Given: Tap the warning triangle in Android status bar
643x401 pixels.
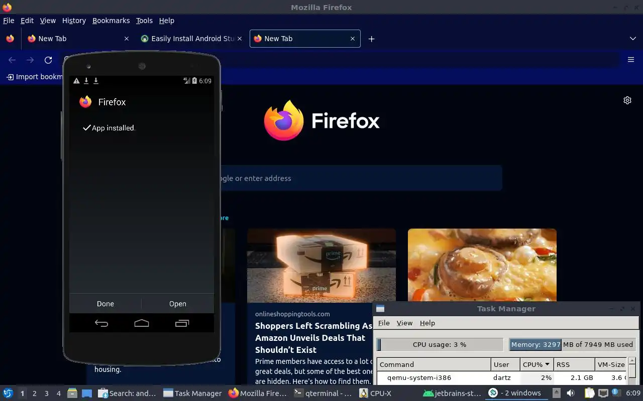Looking at the screenshot, I should 76,81.
